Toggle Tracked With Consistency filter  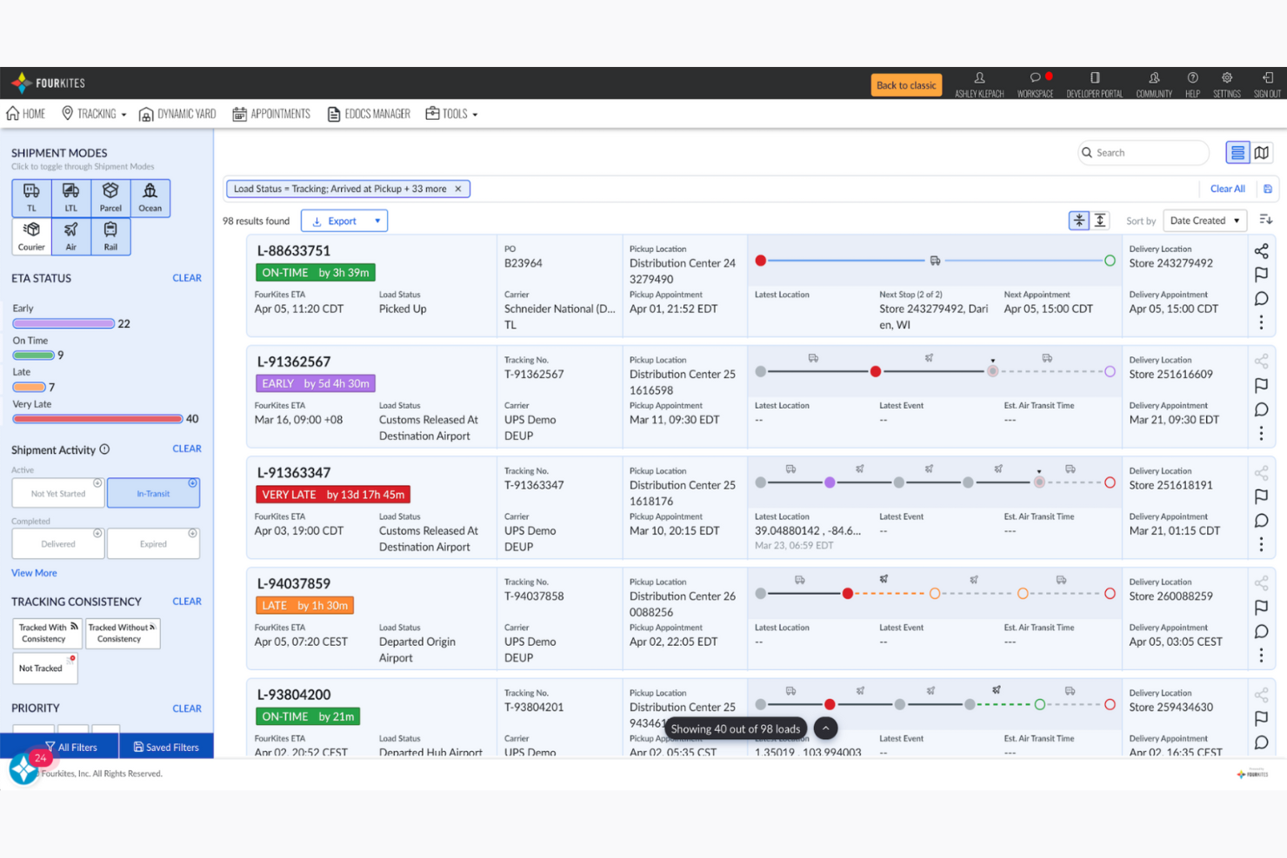[47, 633]
